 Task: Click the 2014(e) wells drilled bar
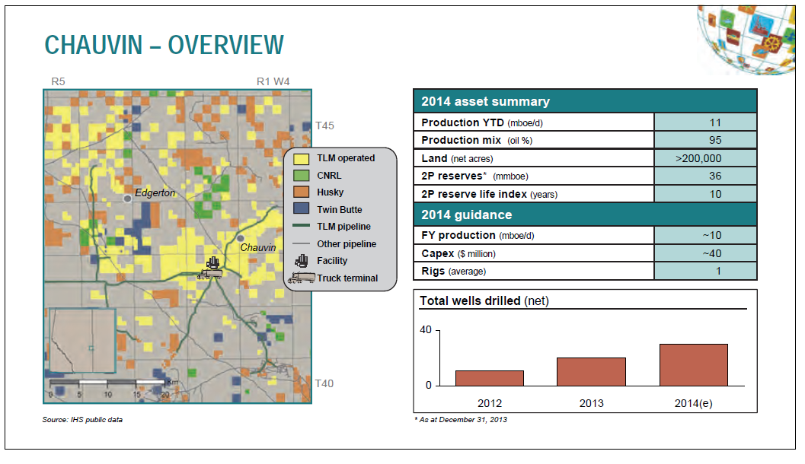point(694,365)
